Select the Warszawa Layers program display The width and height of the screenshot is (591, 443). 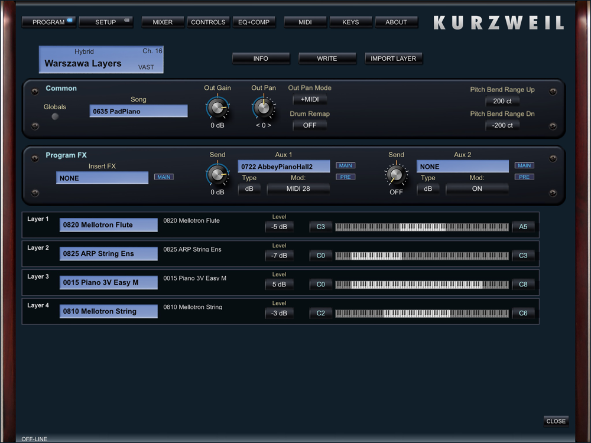click(101, 60)
